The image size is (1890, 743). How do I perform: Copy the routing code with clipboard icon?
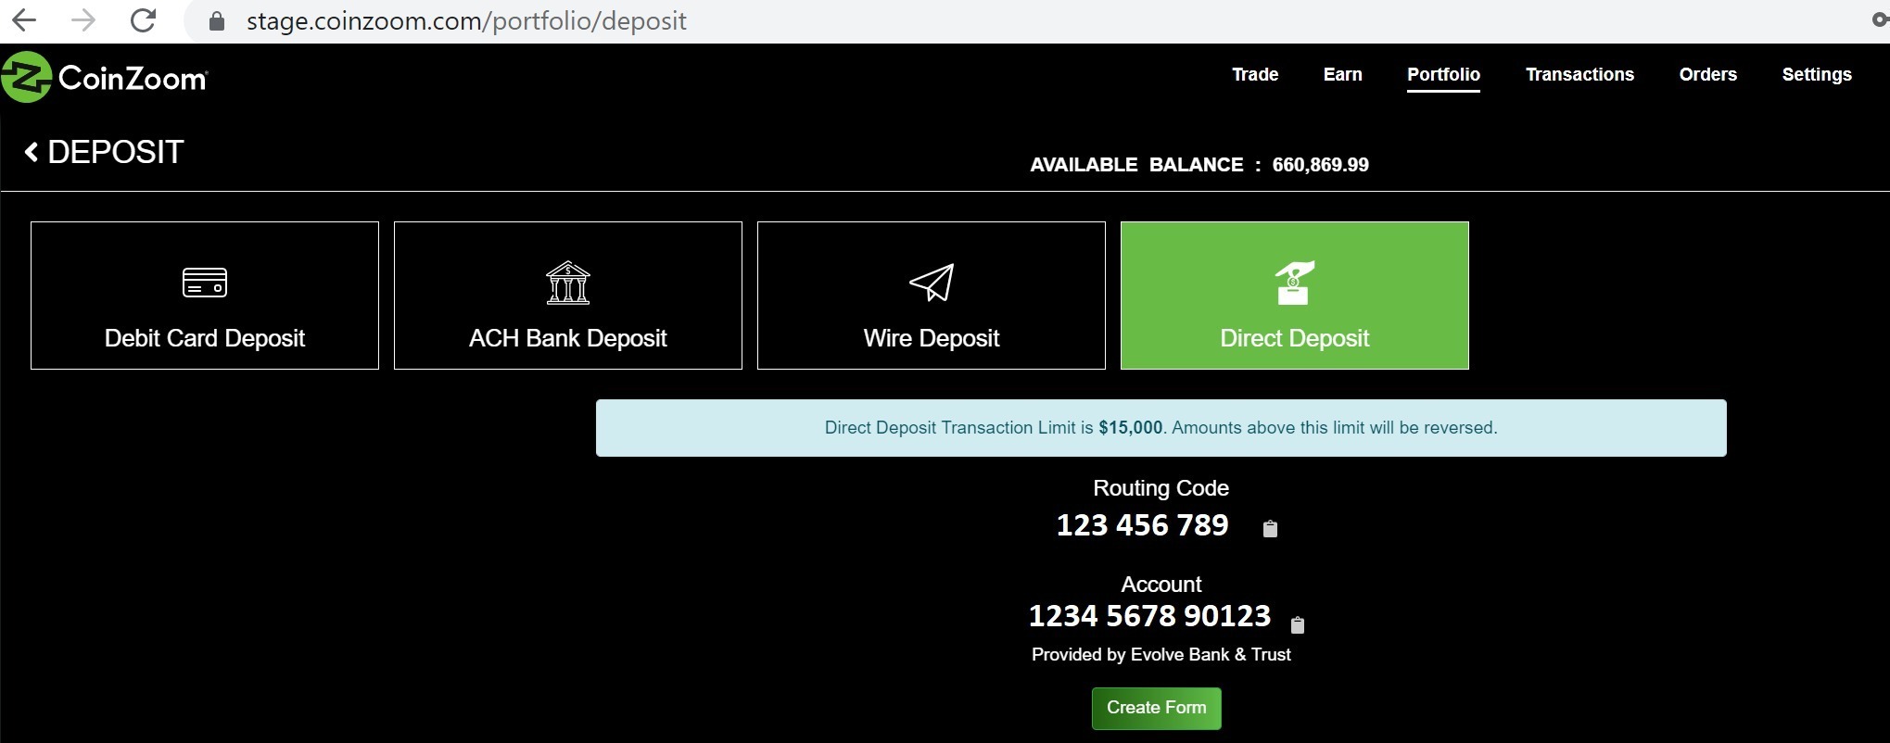[1270, 528]
